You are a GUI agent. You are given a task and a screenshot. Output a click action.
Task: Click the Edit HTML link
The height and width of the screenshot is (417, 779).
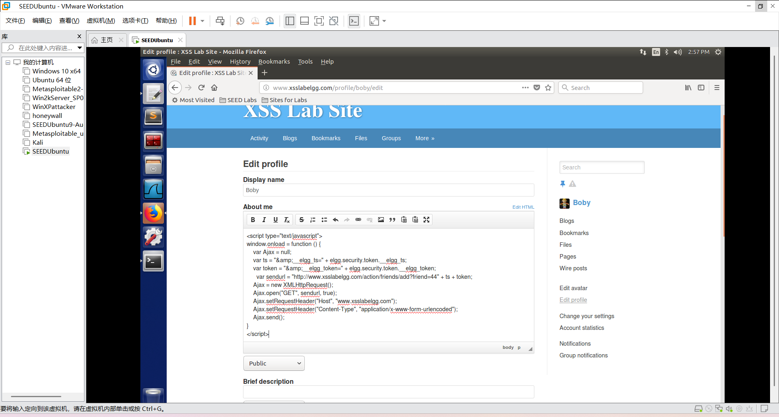[x=523, y=207]
